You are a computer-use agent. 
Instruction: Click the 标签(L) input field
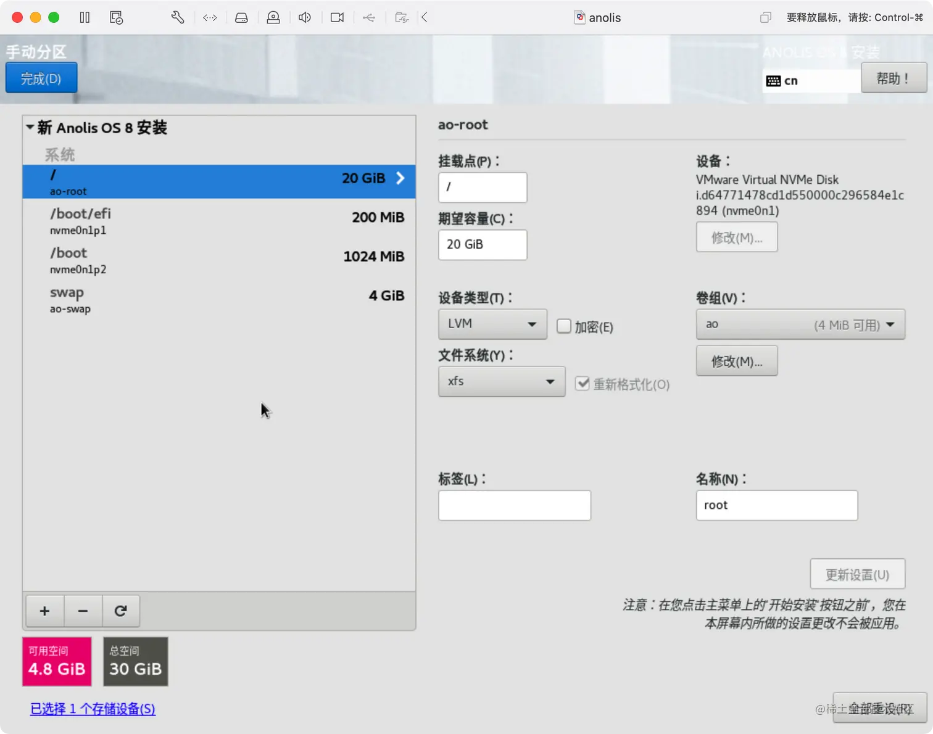pyautogui.click(x=515, y=505)
